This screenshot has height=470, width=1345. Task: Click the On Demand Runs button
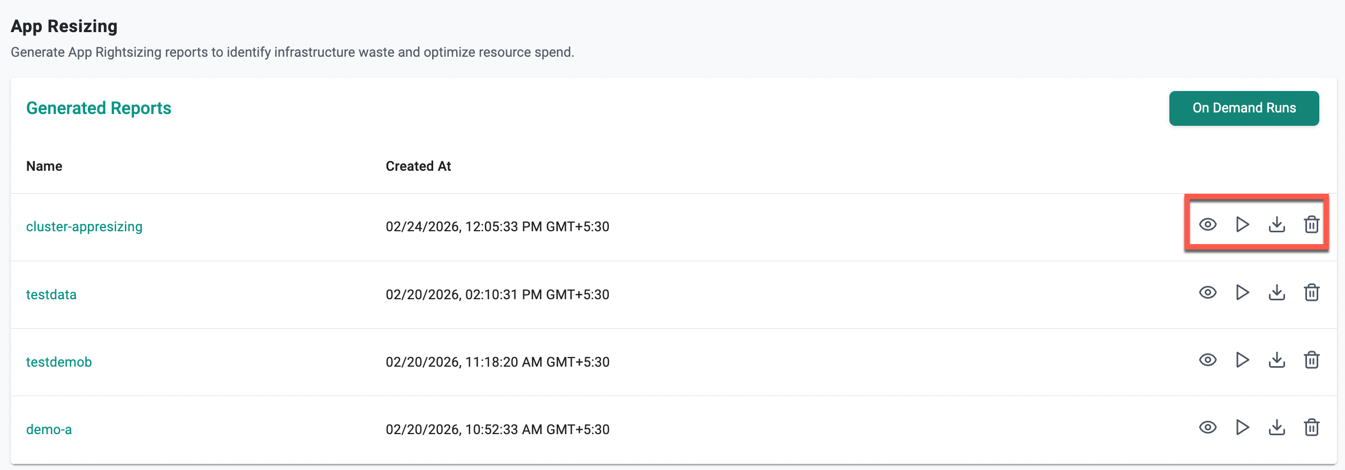1244,108
